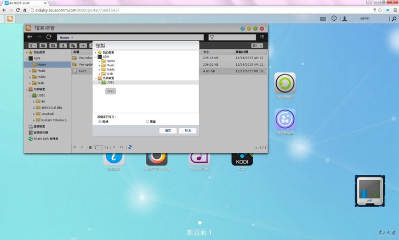Viewport: 399px width, 240px height.
Task: Click the browser back button
Action: click(x=5, y=10)
